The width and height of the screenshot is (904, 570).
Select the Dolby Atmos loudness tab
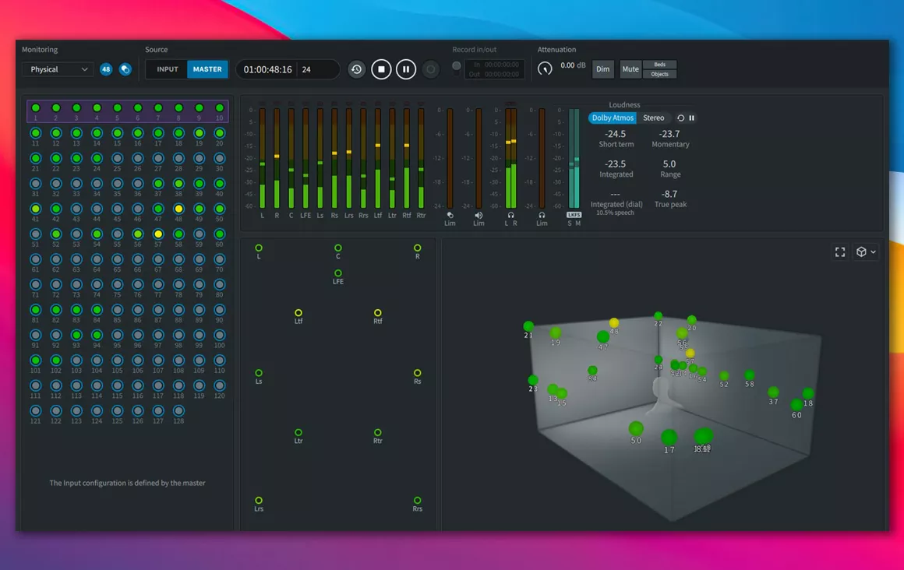tap(612, 118)
